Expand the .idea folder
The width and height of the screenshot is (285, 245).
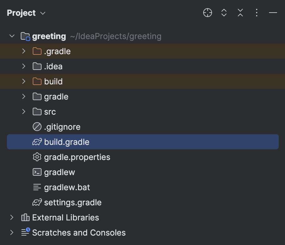tap(24, 66)
